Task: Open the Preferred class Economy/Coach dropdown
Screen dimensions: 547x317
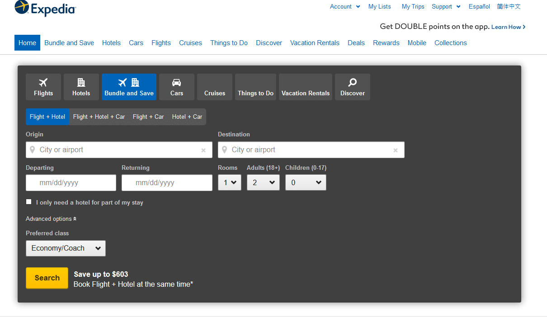Action: click(x=66, y=248)
